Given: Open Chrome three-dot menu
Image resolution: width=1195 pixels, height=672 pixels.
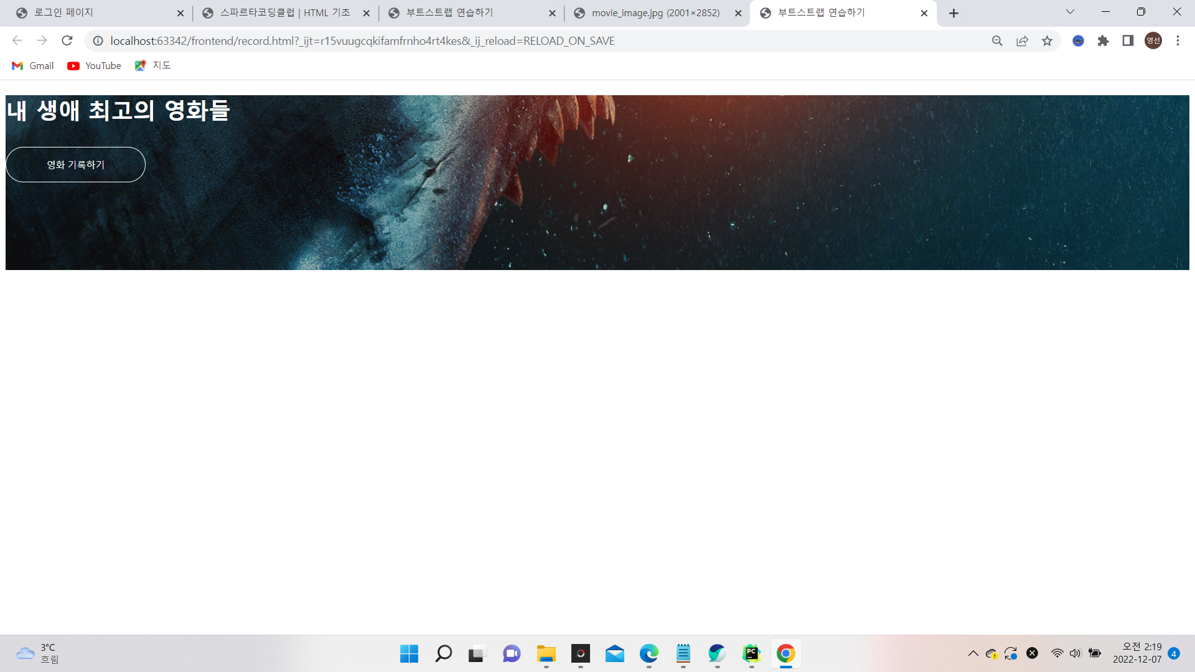Looking at the screenshot, I should point(1178,40).
